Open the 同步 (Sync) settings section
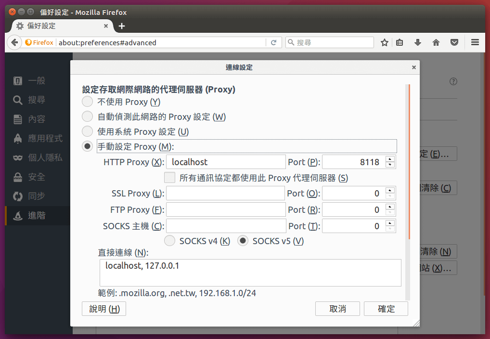Viewport: 490px width, 339px height. coord(36,196)
